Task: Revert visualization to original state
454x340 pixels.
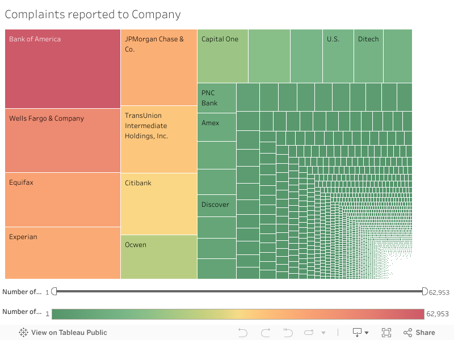Action: [288, 333]
